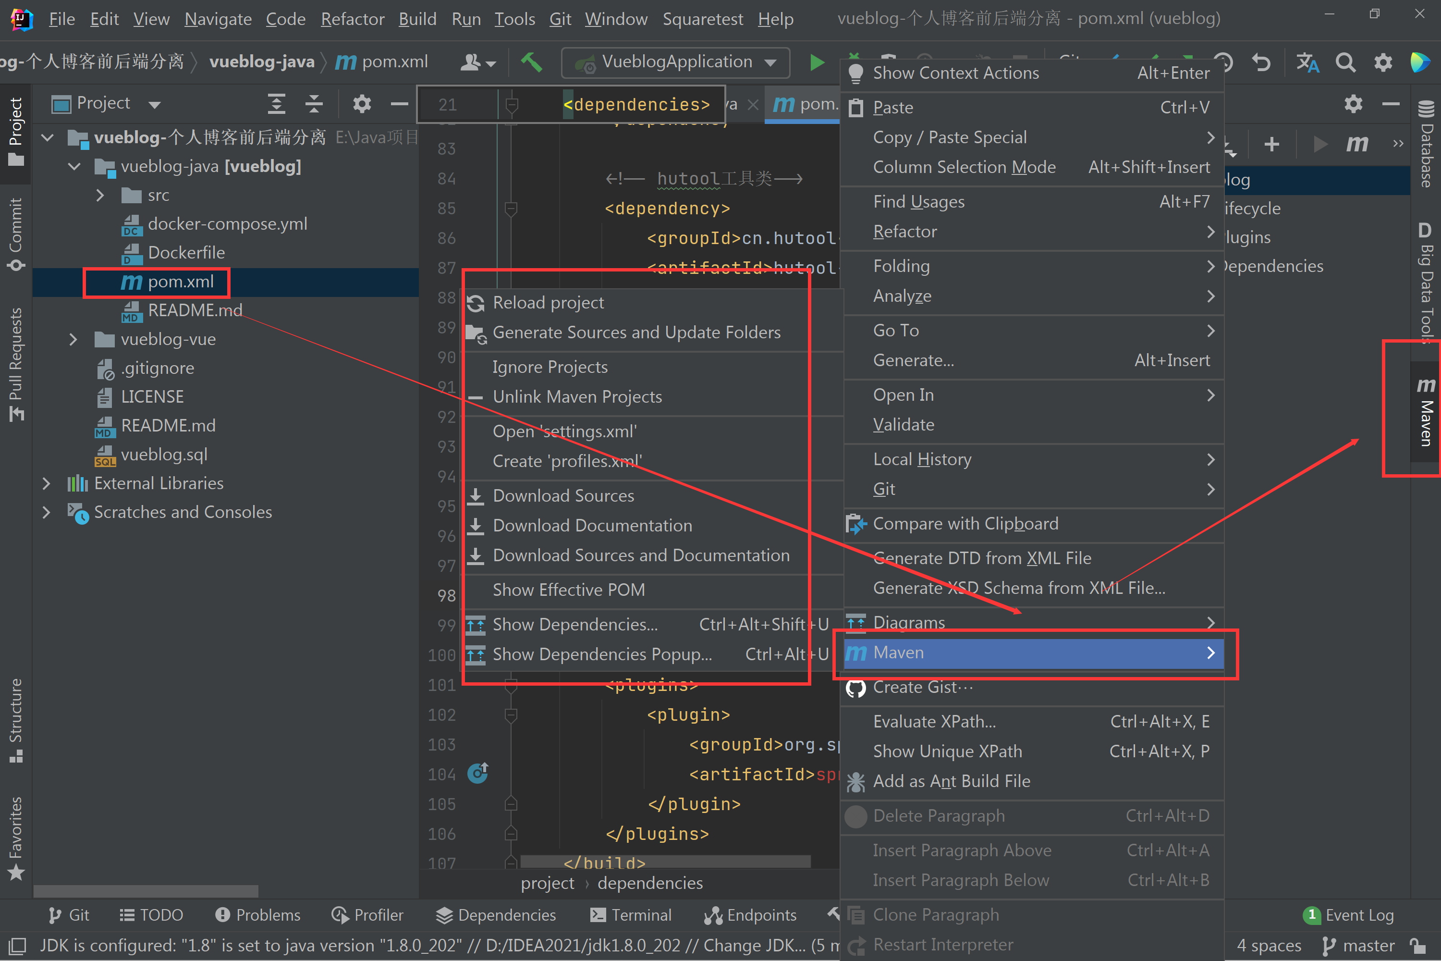Open the Terminal tool window button
This screenshot has width=1441, height=961.
tap(630, 915)
